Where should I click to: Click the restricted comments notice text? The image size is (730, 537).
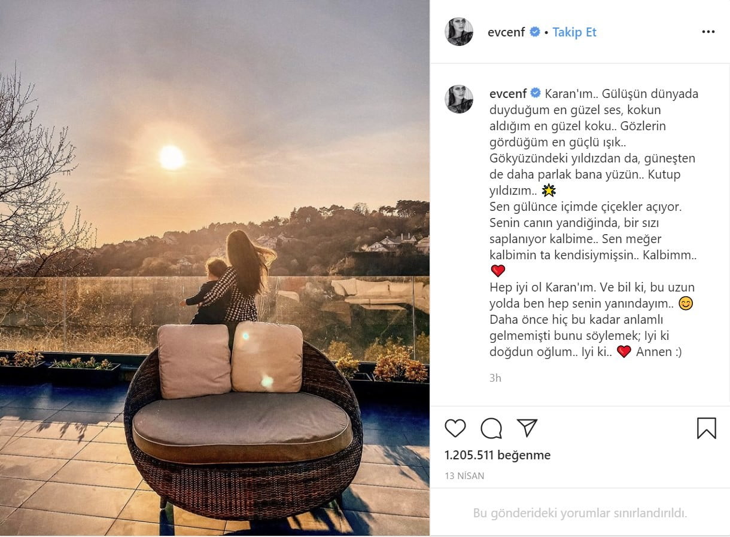point(580,513)
